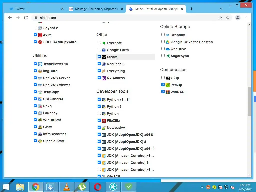Switch to the Message Temporary Disposable tab

click(96, 9)
